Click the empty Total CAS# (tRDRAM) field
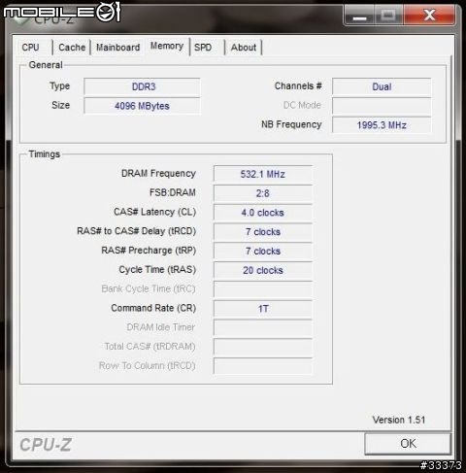The width and height of the screenshot is (466, 473). [x=263, y=347]
